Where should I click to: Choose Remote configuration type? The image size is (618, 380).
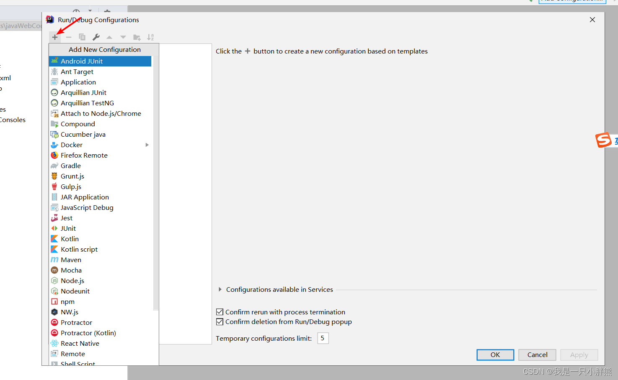coord(100,354)
